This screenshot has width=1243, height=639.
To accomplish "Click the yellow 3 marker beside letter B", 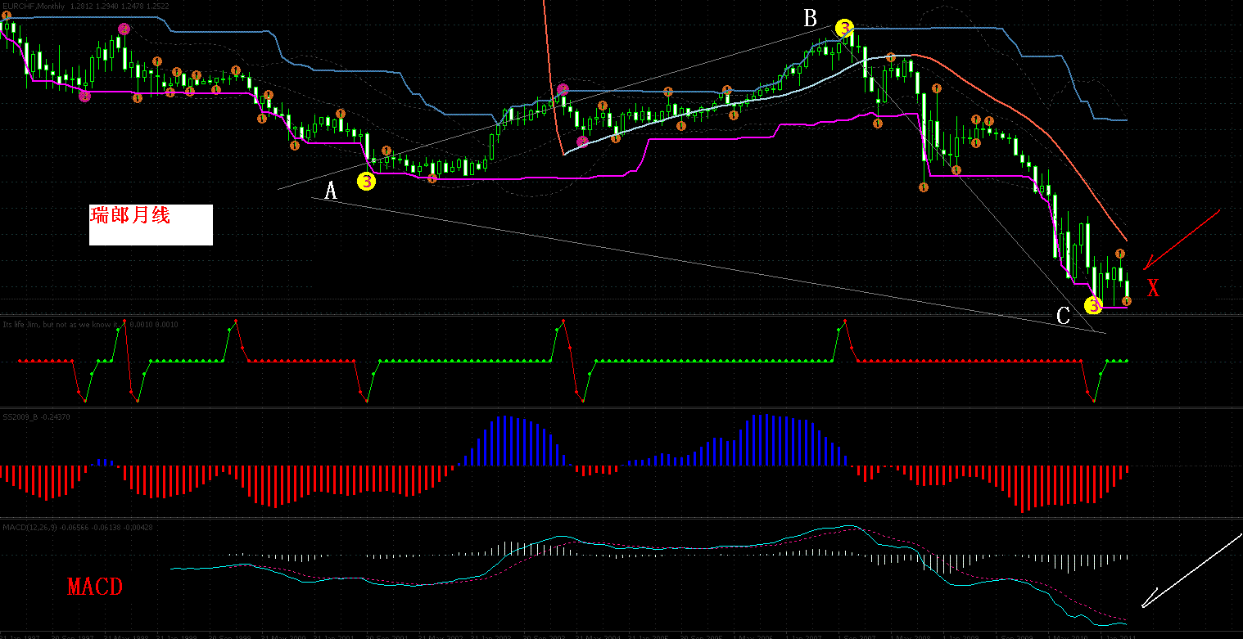I will click(x=844, y=29).
